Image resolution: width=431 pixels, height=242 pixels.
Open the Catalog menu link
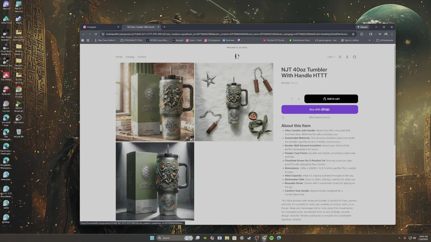[x=130, y=57]
